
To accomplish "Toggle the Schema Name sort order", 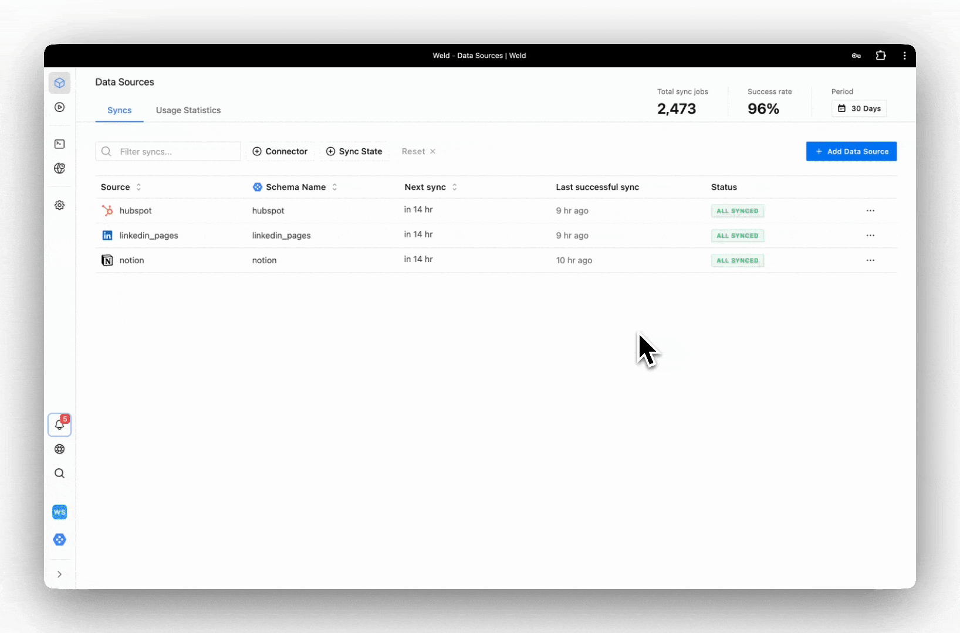I will point(335,187).
